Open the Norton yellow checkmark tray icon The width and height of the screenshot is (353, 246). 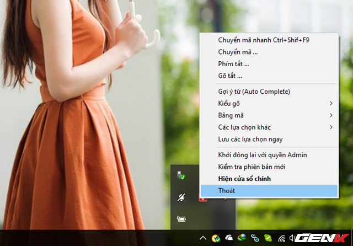coord(216,238)
